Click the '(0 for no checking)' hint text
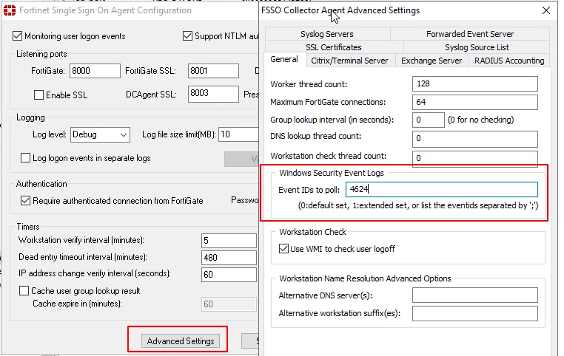The width and height of the screenshot is (564, 356). [480, 120]
